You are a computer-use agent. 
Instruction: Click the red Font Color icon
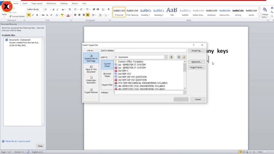pos(68,15)
